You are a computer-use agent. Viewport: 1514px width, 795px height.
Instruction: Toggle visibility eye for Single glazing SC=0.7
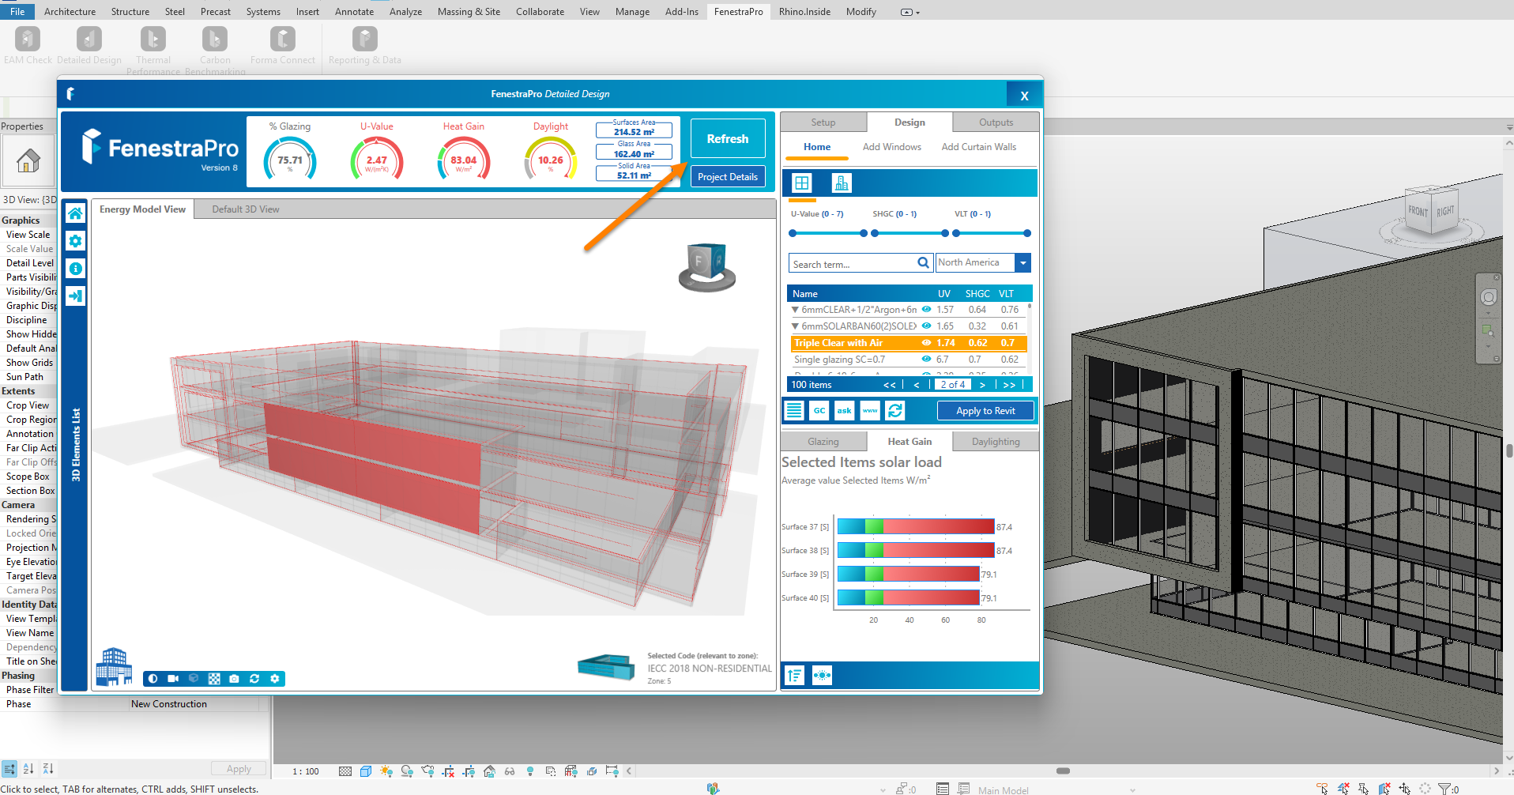click(926, 359)
